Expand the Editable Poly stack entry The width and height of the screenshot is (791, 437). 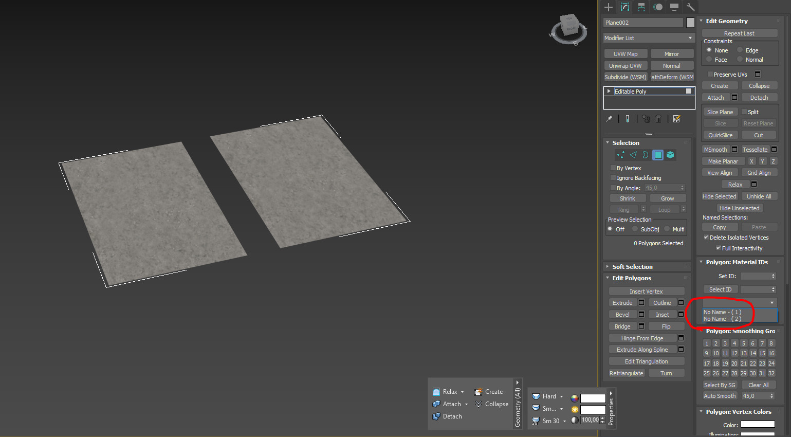coord(609,92)
